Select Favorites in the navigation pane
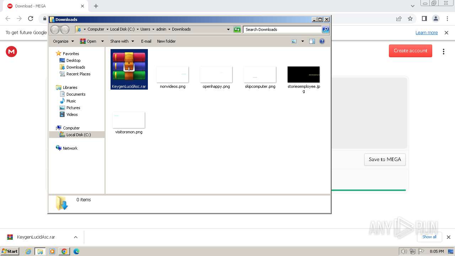This screenshot has width=455, height=256. [71, 54]
